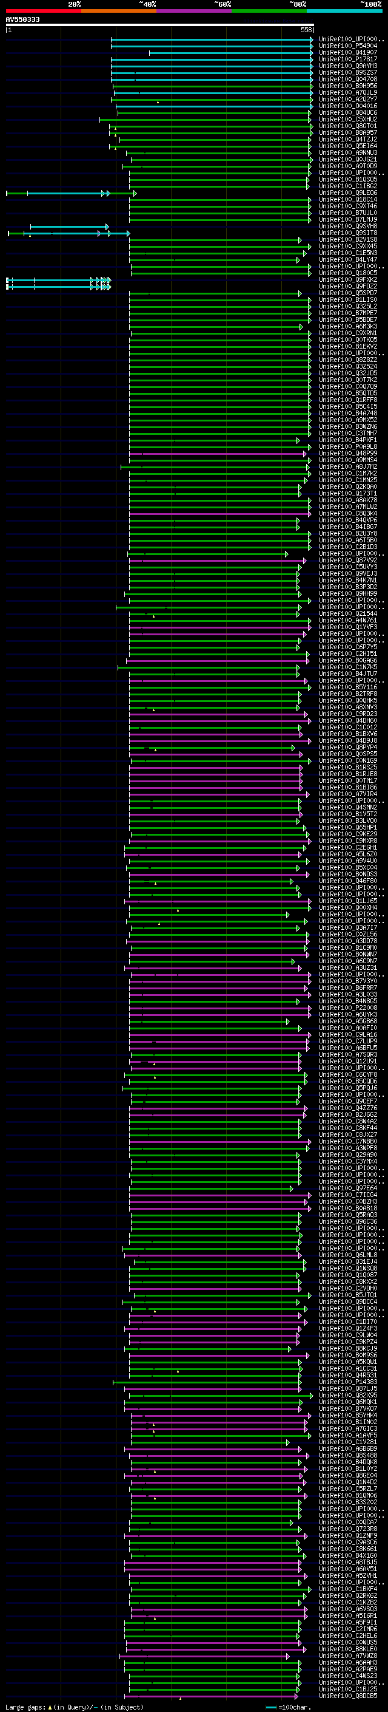Click the cyan ~100% identity legend bar
The height and width of the screenshot is (1712, 388).
point(345,11)
